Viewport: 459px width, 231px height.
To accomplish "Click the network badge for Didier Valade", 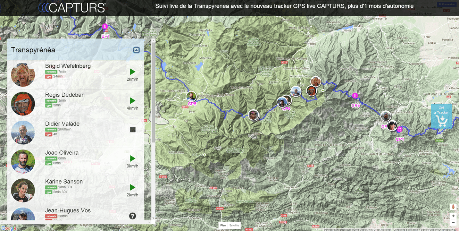I will coord(51,129).
